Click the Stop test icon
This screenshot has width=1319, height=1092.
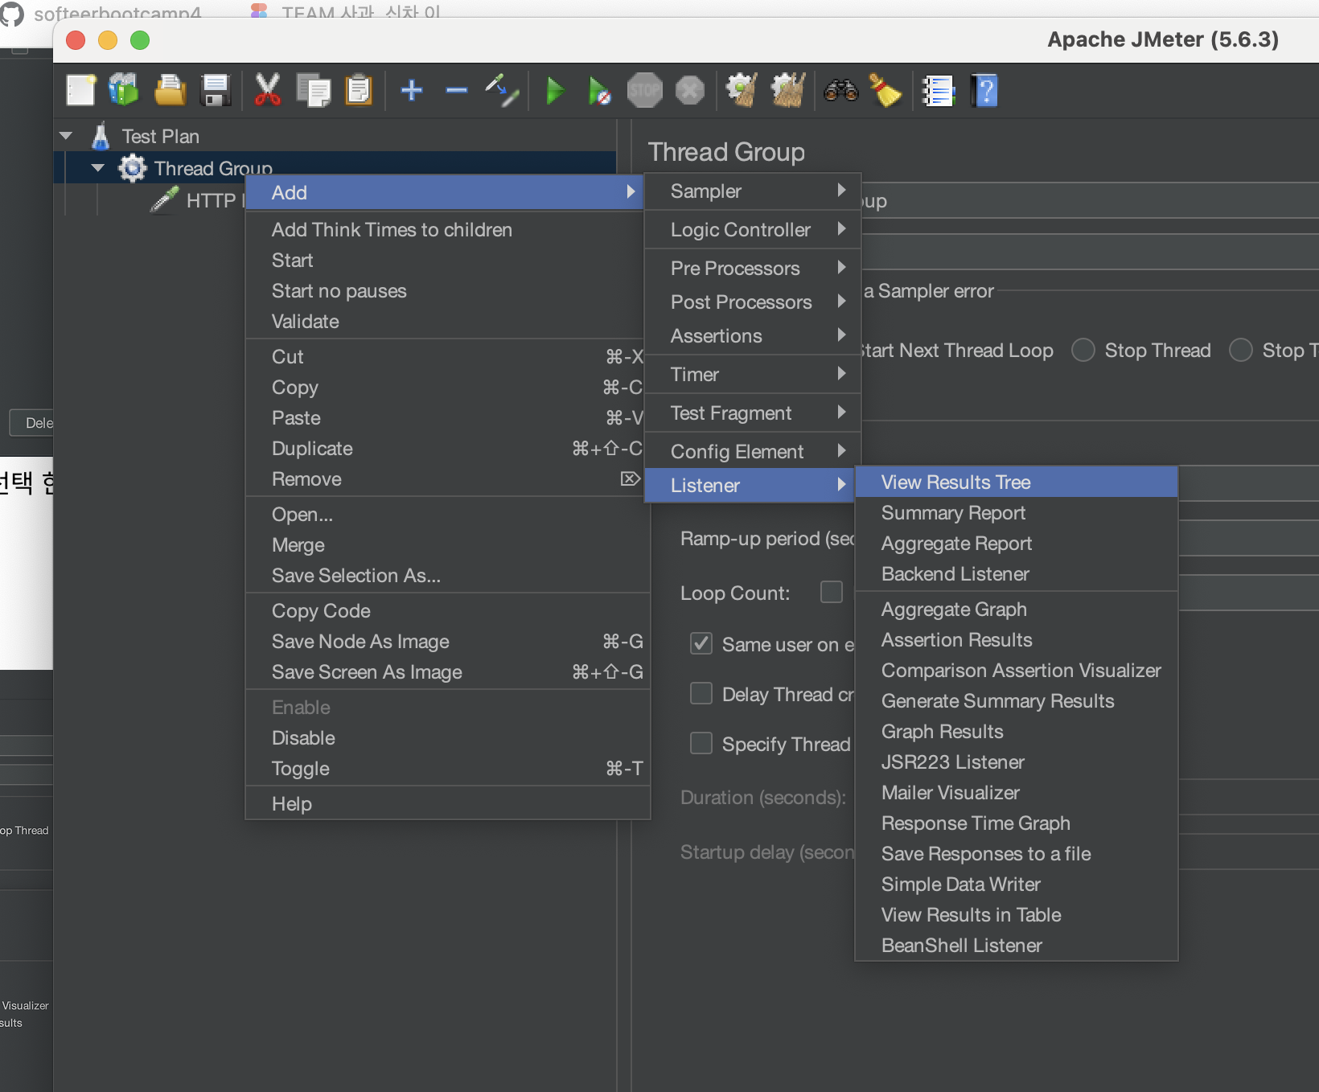tap(645, 90)
